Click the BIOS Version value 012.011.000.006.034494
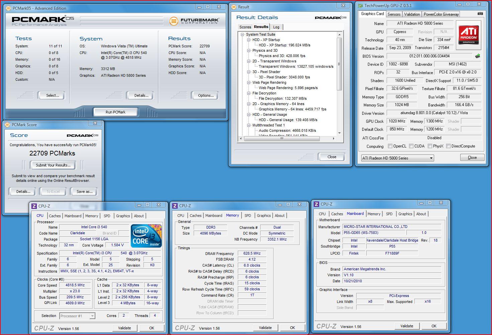Screen dimensions: 492x335 [429, 56]
